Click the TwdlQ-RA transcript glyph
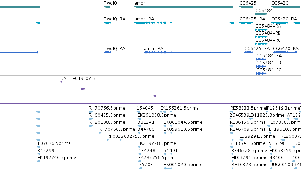The image size is (301, 170). point(108,23)
